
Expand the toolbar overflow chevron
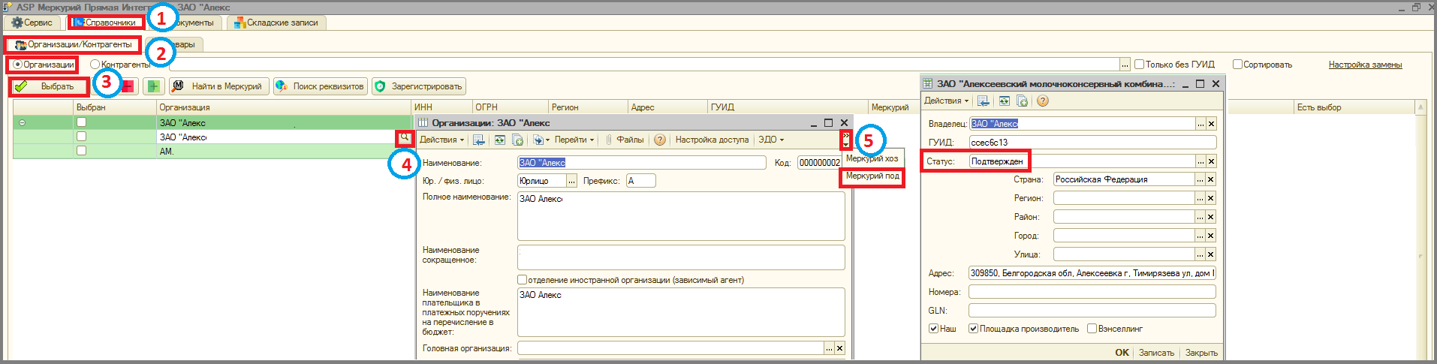click(x=845, y=140)
